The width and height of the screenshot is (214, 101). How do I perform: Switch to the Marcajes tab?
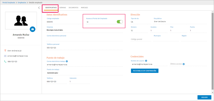coord(84,8)
